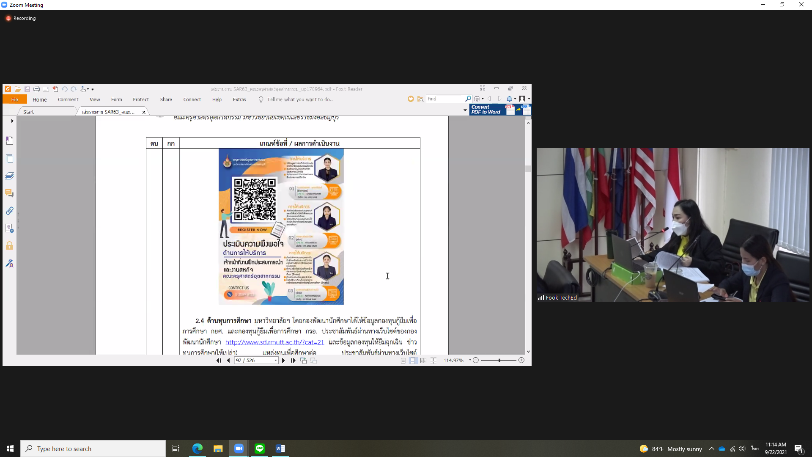Open a file with the folder icon
Screen dimensions: 812x457
18,89
